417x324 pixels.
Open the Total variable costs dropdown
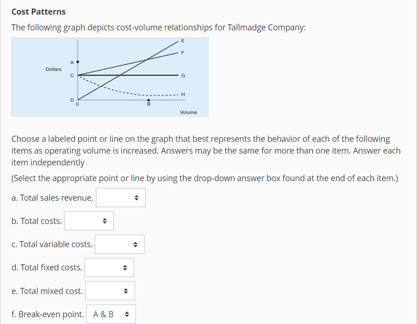point(119,244)
